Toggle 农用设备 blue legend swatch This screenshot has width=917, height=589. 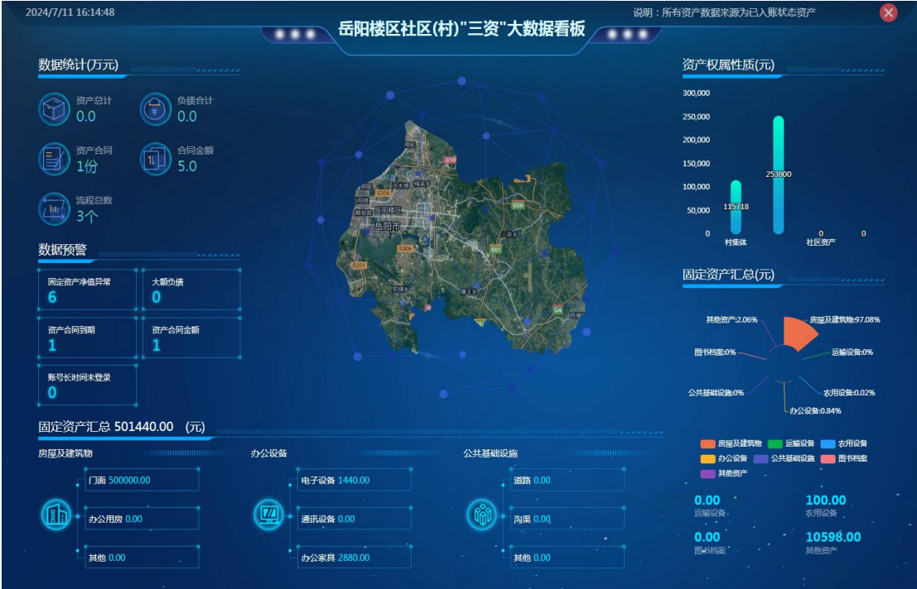point(828,443)
